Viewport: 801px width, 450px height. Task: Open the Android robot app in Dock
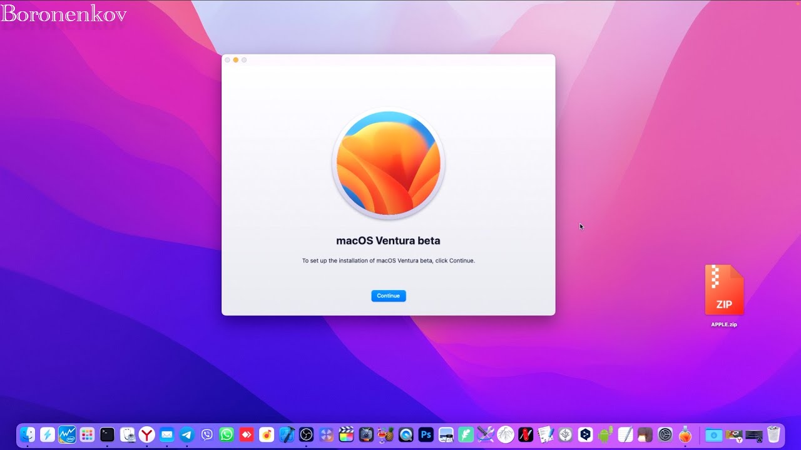[x=606, y=434]
